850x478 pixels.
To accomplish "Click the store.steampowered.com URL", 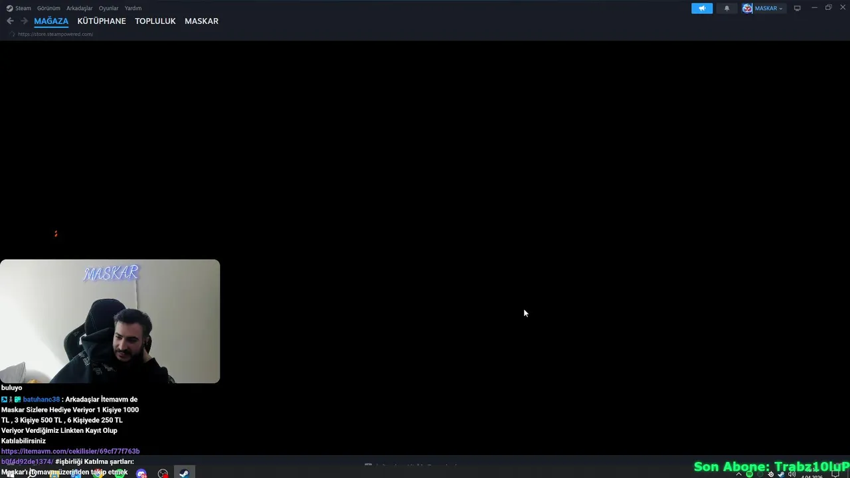I will (55, 34).
